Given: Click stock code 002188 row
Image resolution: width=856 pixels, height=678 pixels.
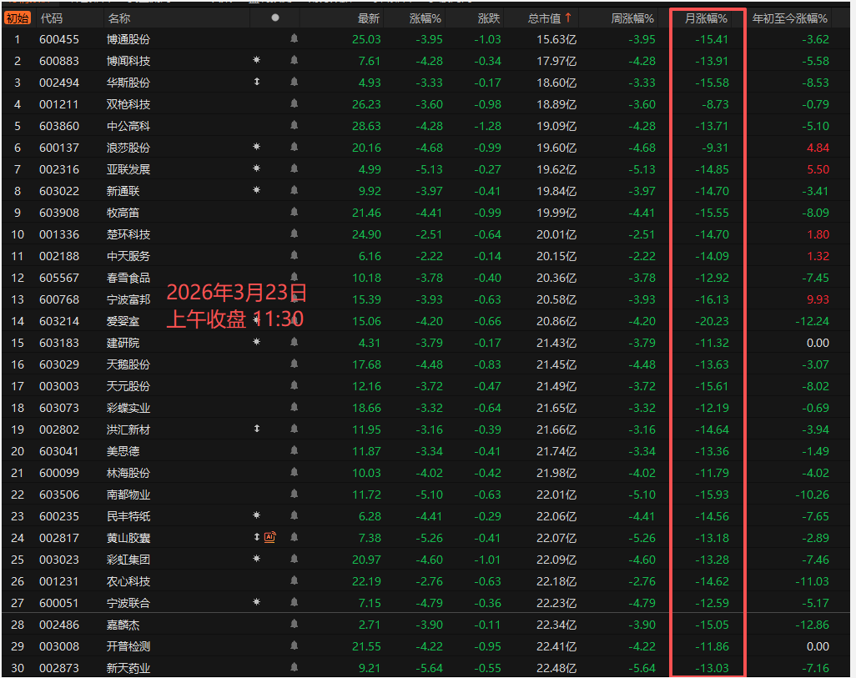Looking at the screenshot, I should pyautogui.click(x=59, y=256).
